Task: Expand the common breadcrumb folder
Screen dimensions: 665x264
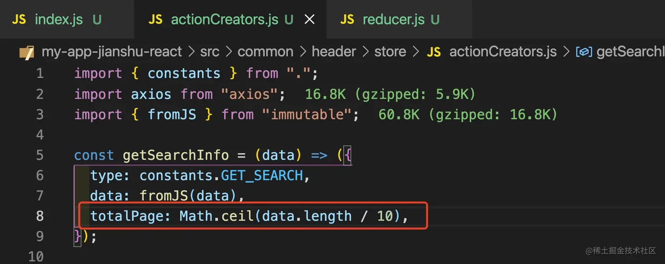Action: (265, 52)
